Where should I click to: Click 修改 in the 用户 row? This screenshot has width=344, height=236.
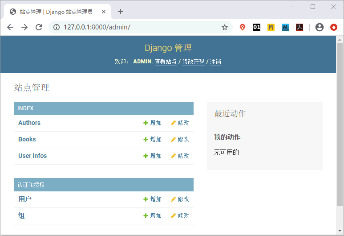coord(180,199)
